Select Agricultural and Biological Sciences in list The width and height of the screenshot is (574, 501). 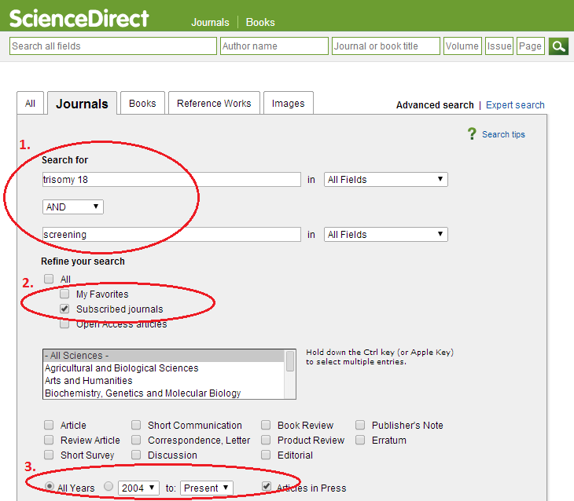(x=121, y=368)
